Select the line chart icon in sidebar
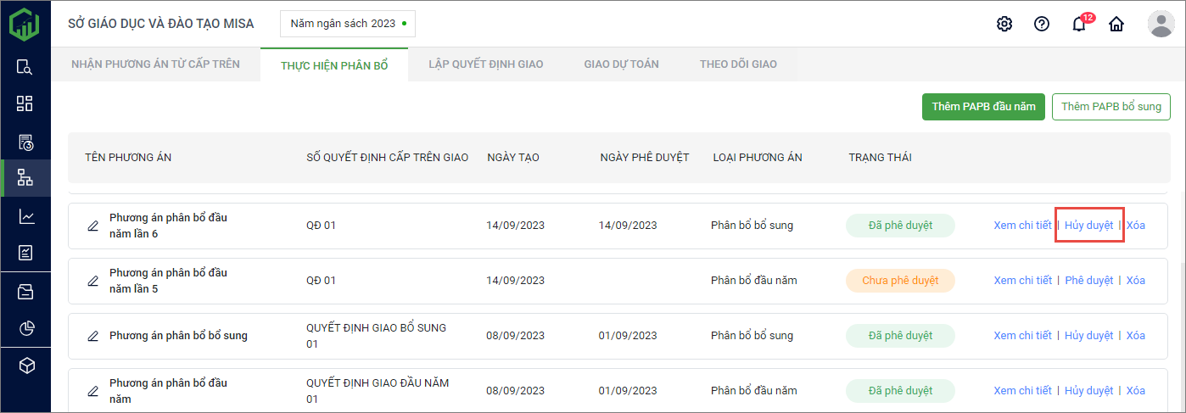This screenshot has width=1186, height=413. click(25, 216)
